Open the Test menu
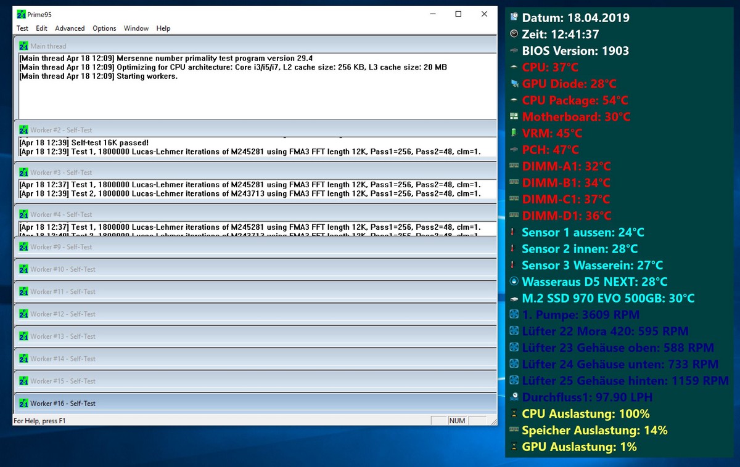740x467 pixels. click(x=22, y=28)
